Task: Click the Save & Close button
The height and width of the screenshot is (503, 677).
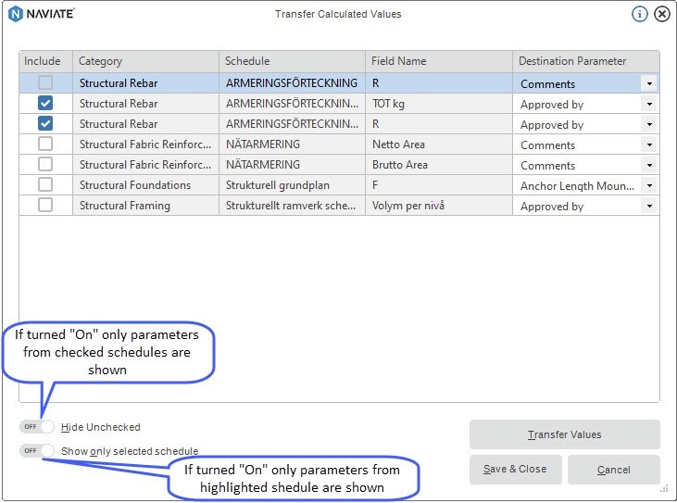Action: pyautogui.click(x=515, y=470)
